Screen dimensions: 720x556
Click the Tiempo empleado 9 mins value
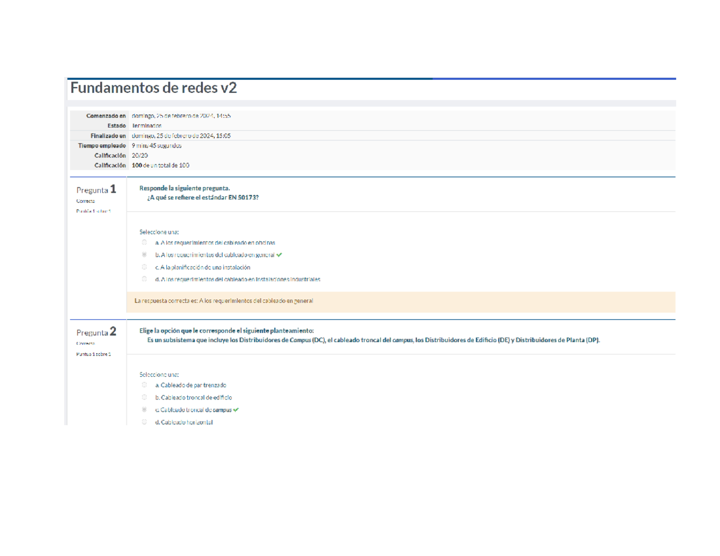(157, 146)
